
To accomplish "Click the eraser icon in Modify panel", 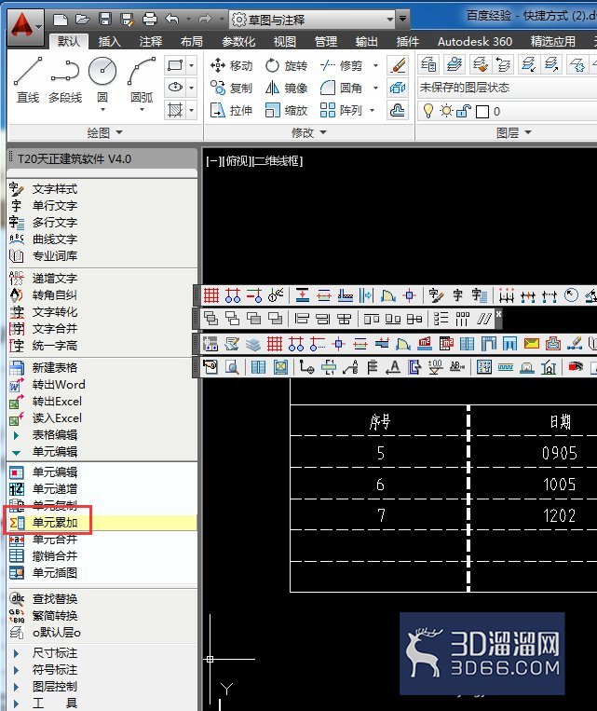I will click(398, 66).
